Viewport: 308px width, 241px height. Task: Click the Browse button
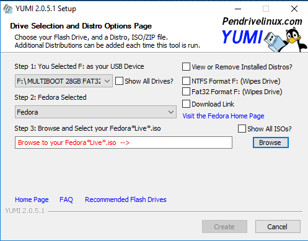coord(271,142)
